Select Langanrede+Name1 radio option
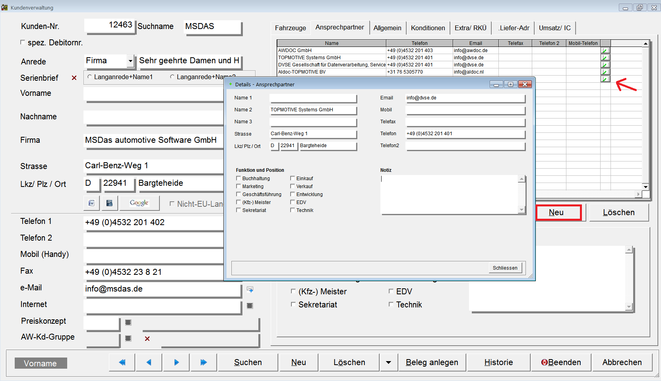661x381 pixels. (x=89, y=77)
